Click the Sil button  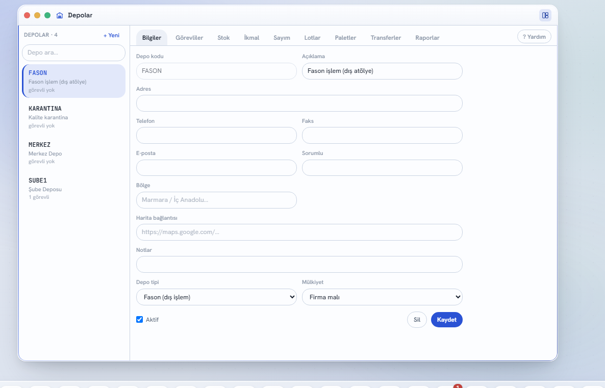417,320
